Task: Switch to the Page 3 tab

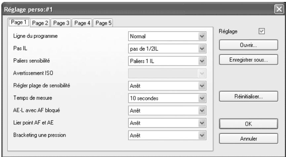Action: 61,23
